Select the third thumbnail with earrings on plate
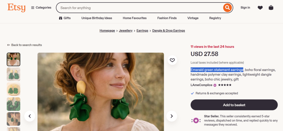 pos(14,89)
